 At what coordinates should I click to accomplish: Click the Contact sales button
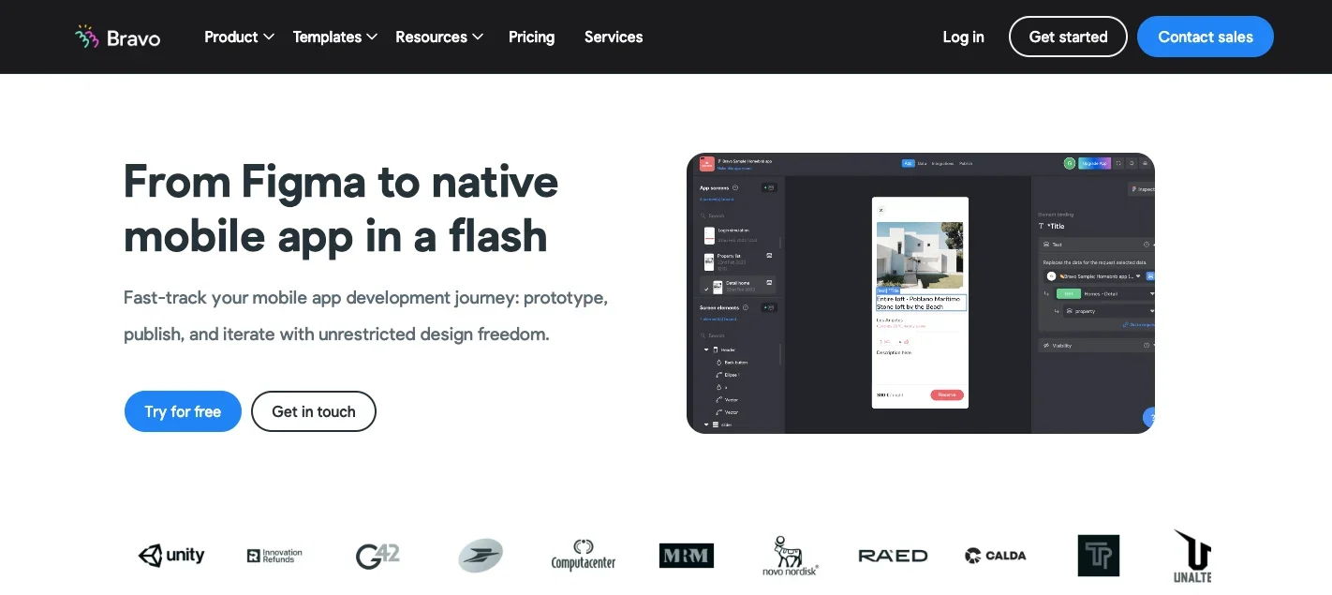pyautogui.click(x=1205, y=37)
